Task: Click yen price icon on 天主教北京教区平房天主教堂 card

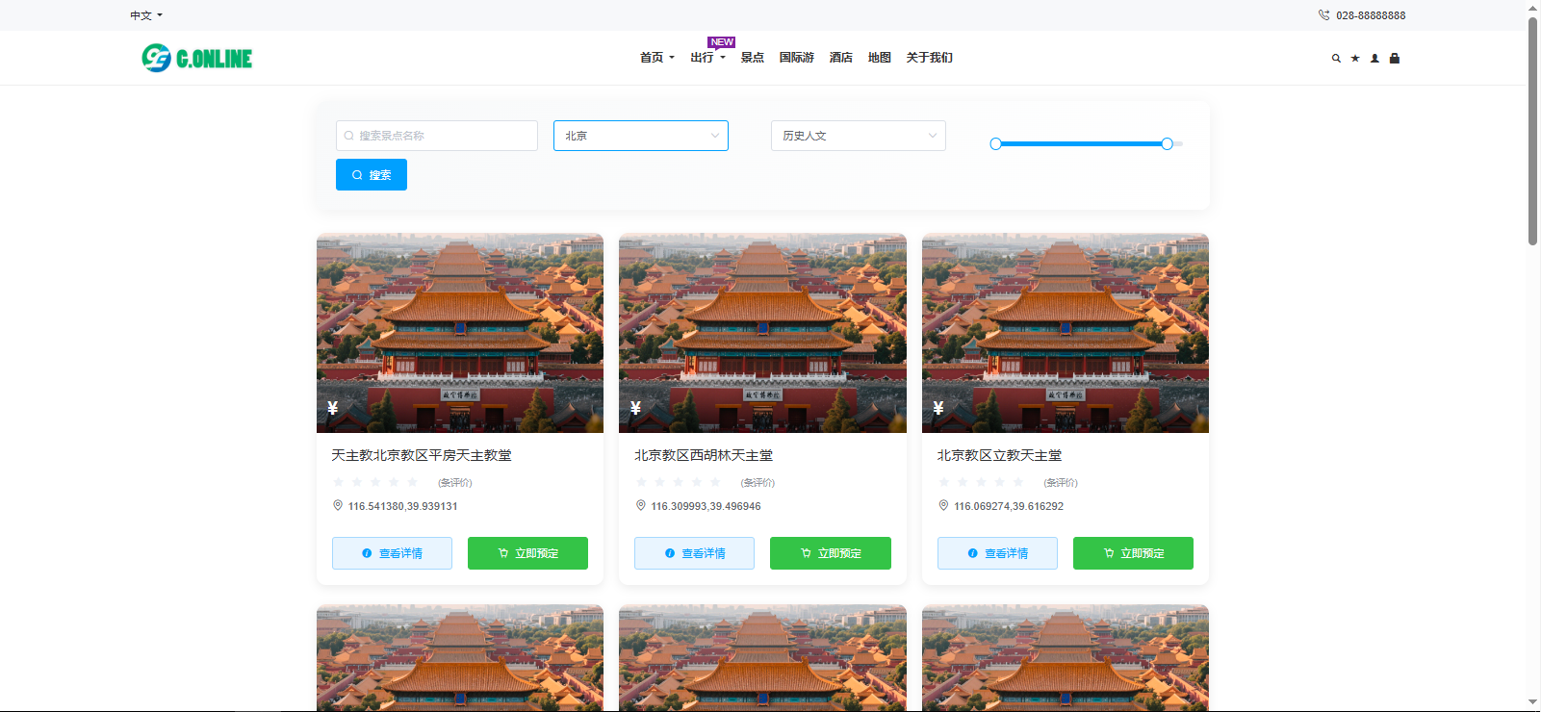Action: pyautogui.click(x=332, y=408)
